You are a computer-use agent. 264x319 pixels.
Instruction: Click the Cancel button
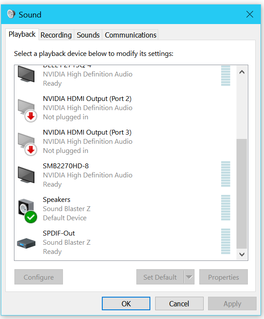[x=179, y=304]
